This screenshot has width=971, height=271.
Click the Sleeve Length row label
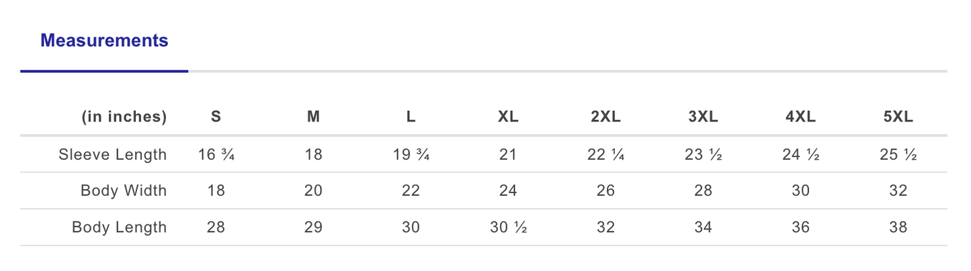click(x=112, y=154)
